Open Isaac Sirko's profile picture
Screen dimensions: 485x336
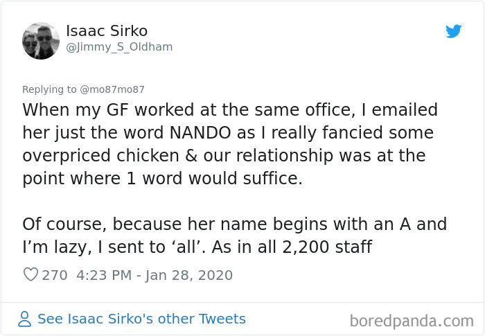(x=41, y=41)
